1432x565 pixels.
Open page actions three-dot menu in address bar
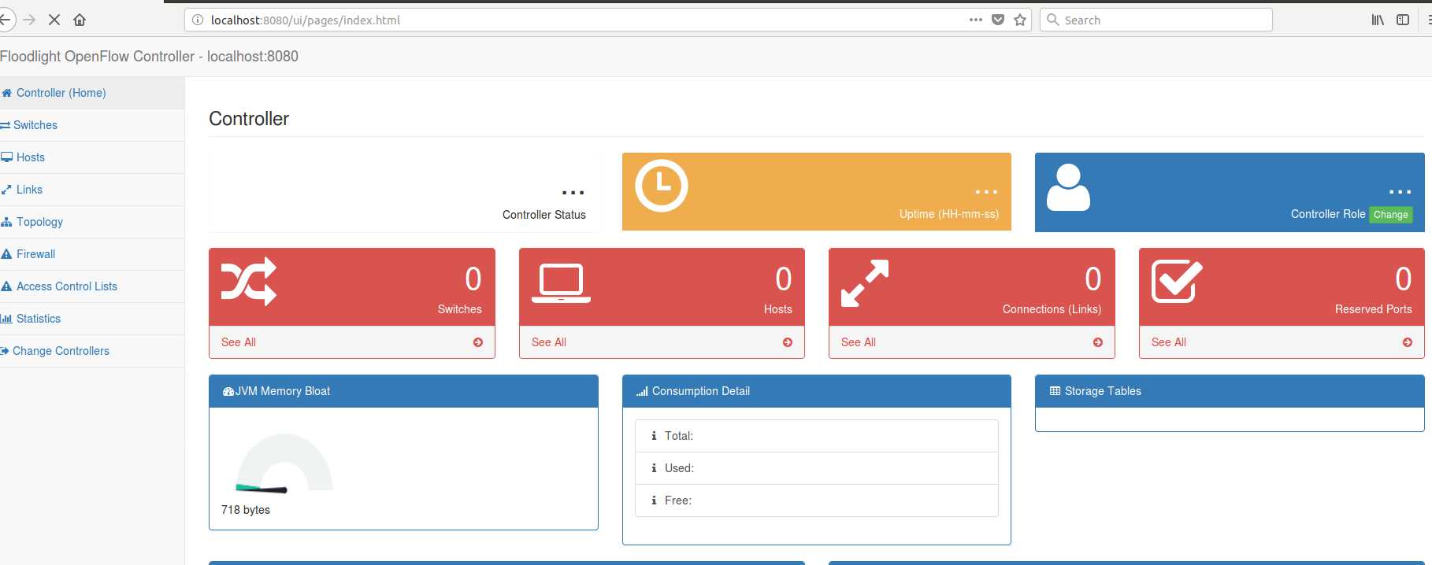point(976,20)
